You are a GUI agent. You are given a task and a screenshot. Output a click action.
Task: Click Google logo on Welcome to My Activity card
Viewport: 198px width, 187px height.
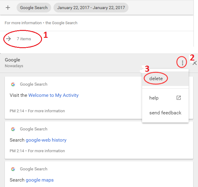(13, 84)
